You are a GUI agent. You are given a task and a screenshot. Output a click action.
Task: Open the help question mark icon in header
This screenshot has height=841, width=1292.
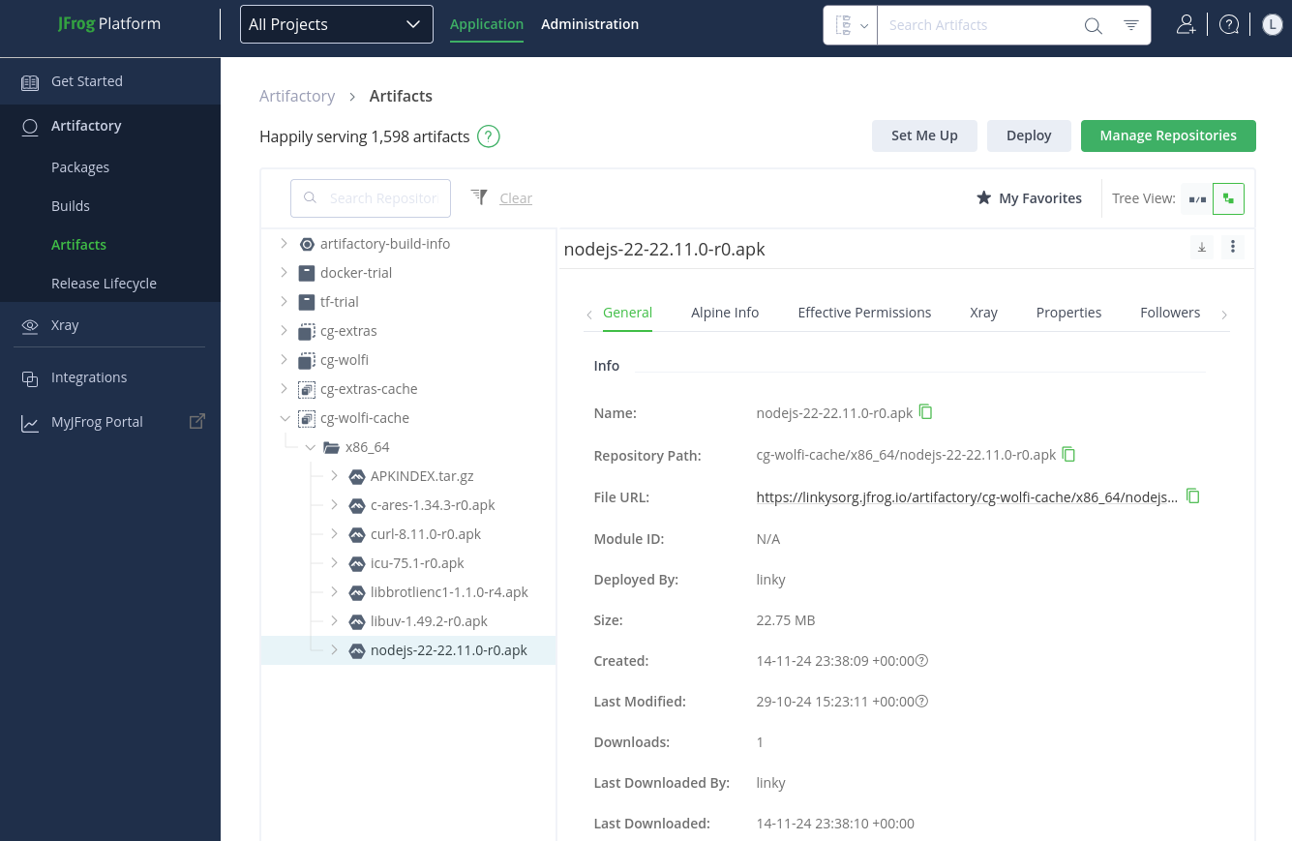pyautogui.click(x=1229, y=25)
